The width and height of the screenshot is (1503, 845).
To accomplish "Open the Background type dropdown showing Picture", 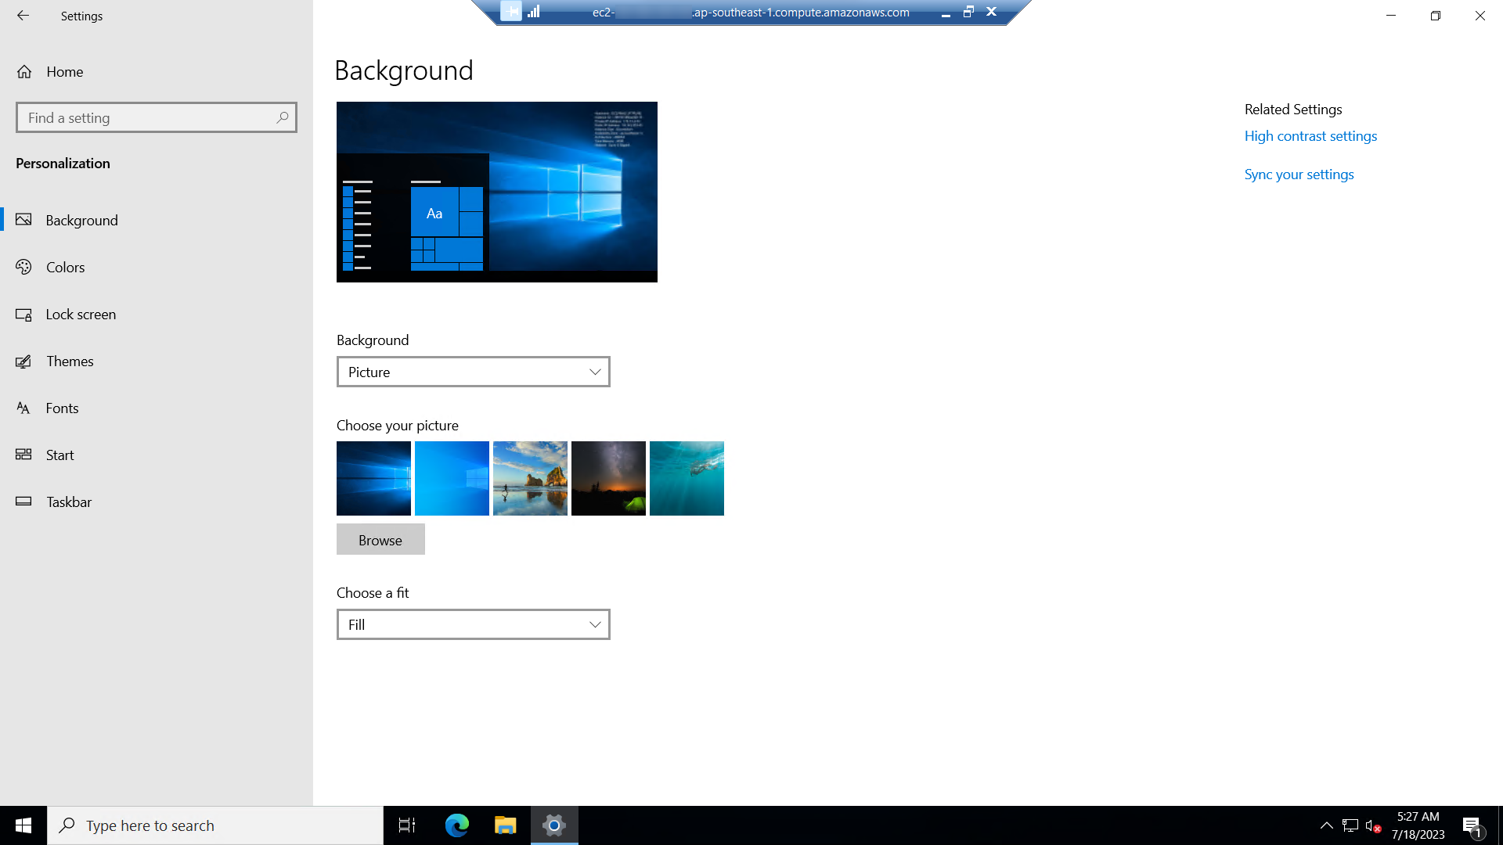I will [473, 372].
